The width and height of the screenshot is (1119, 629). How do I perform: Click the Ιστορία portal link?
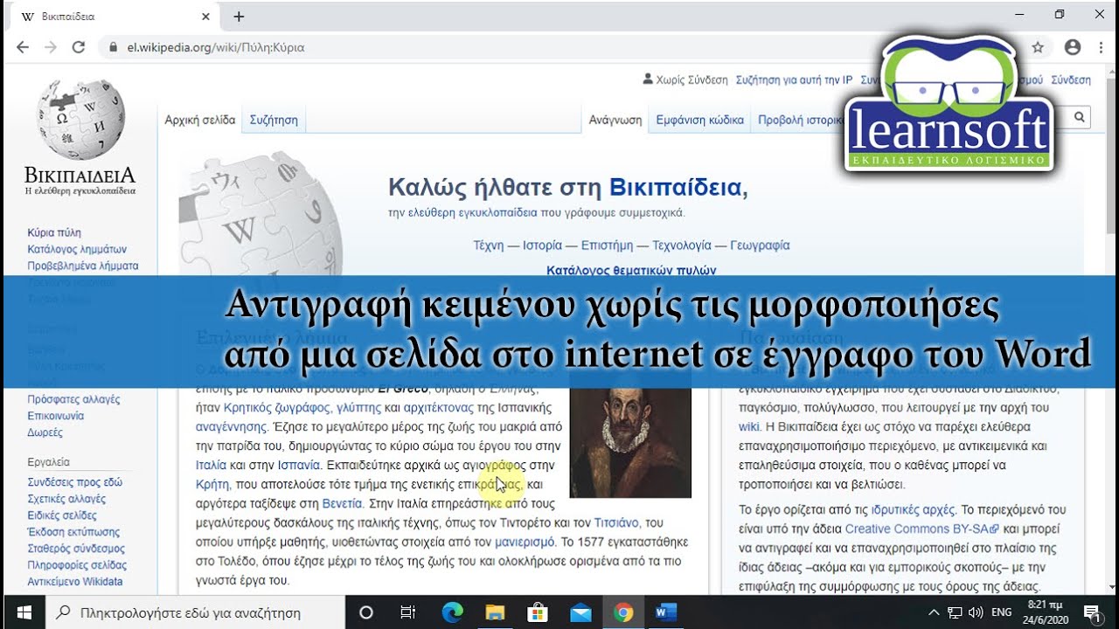click(x=542, y=245)
